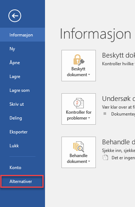
Task: Click the 'Dokumenteg' bullet item
Action: click(123, 114)
